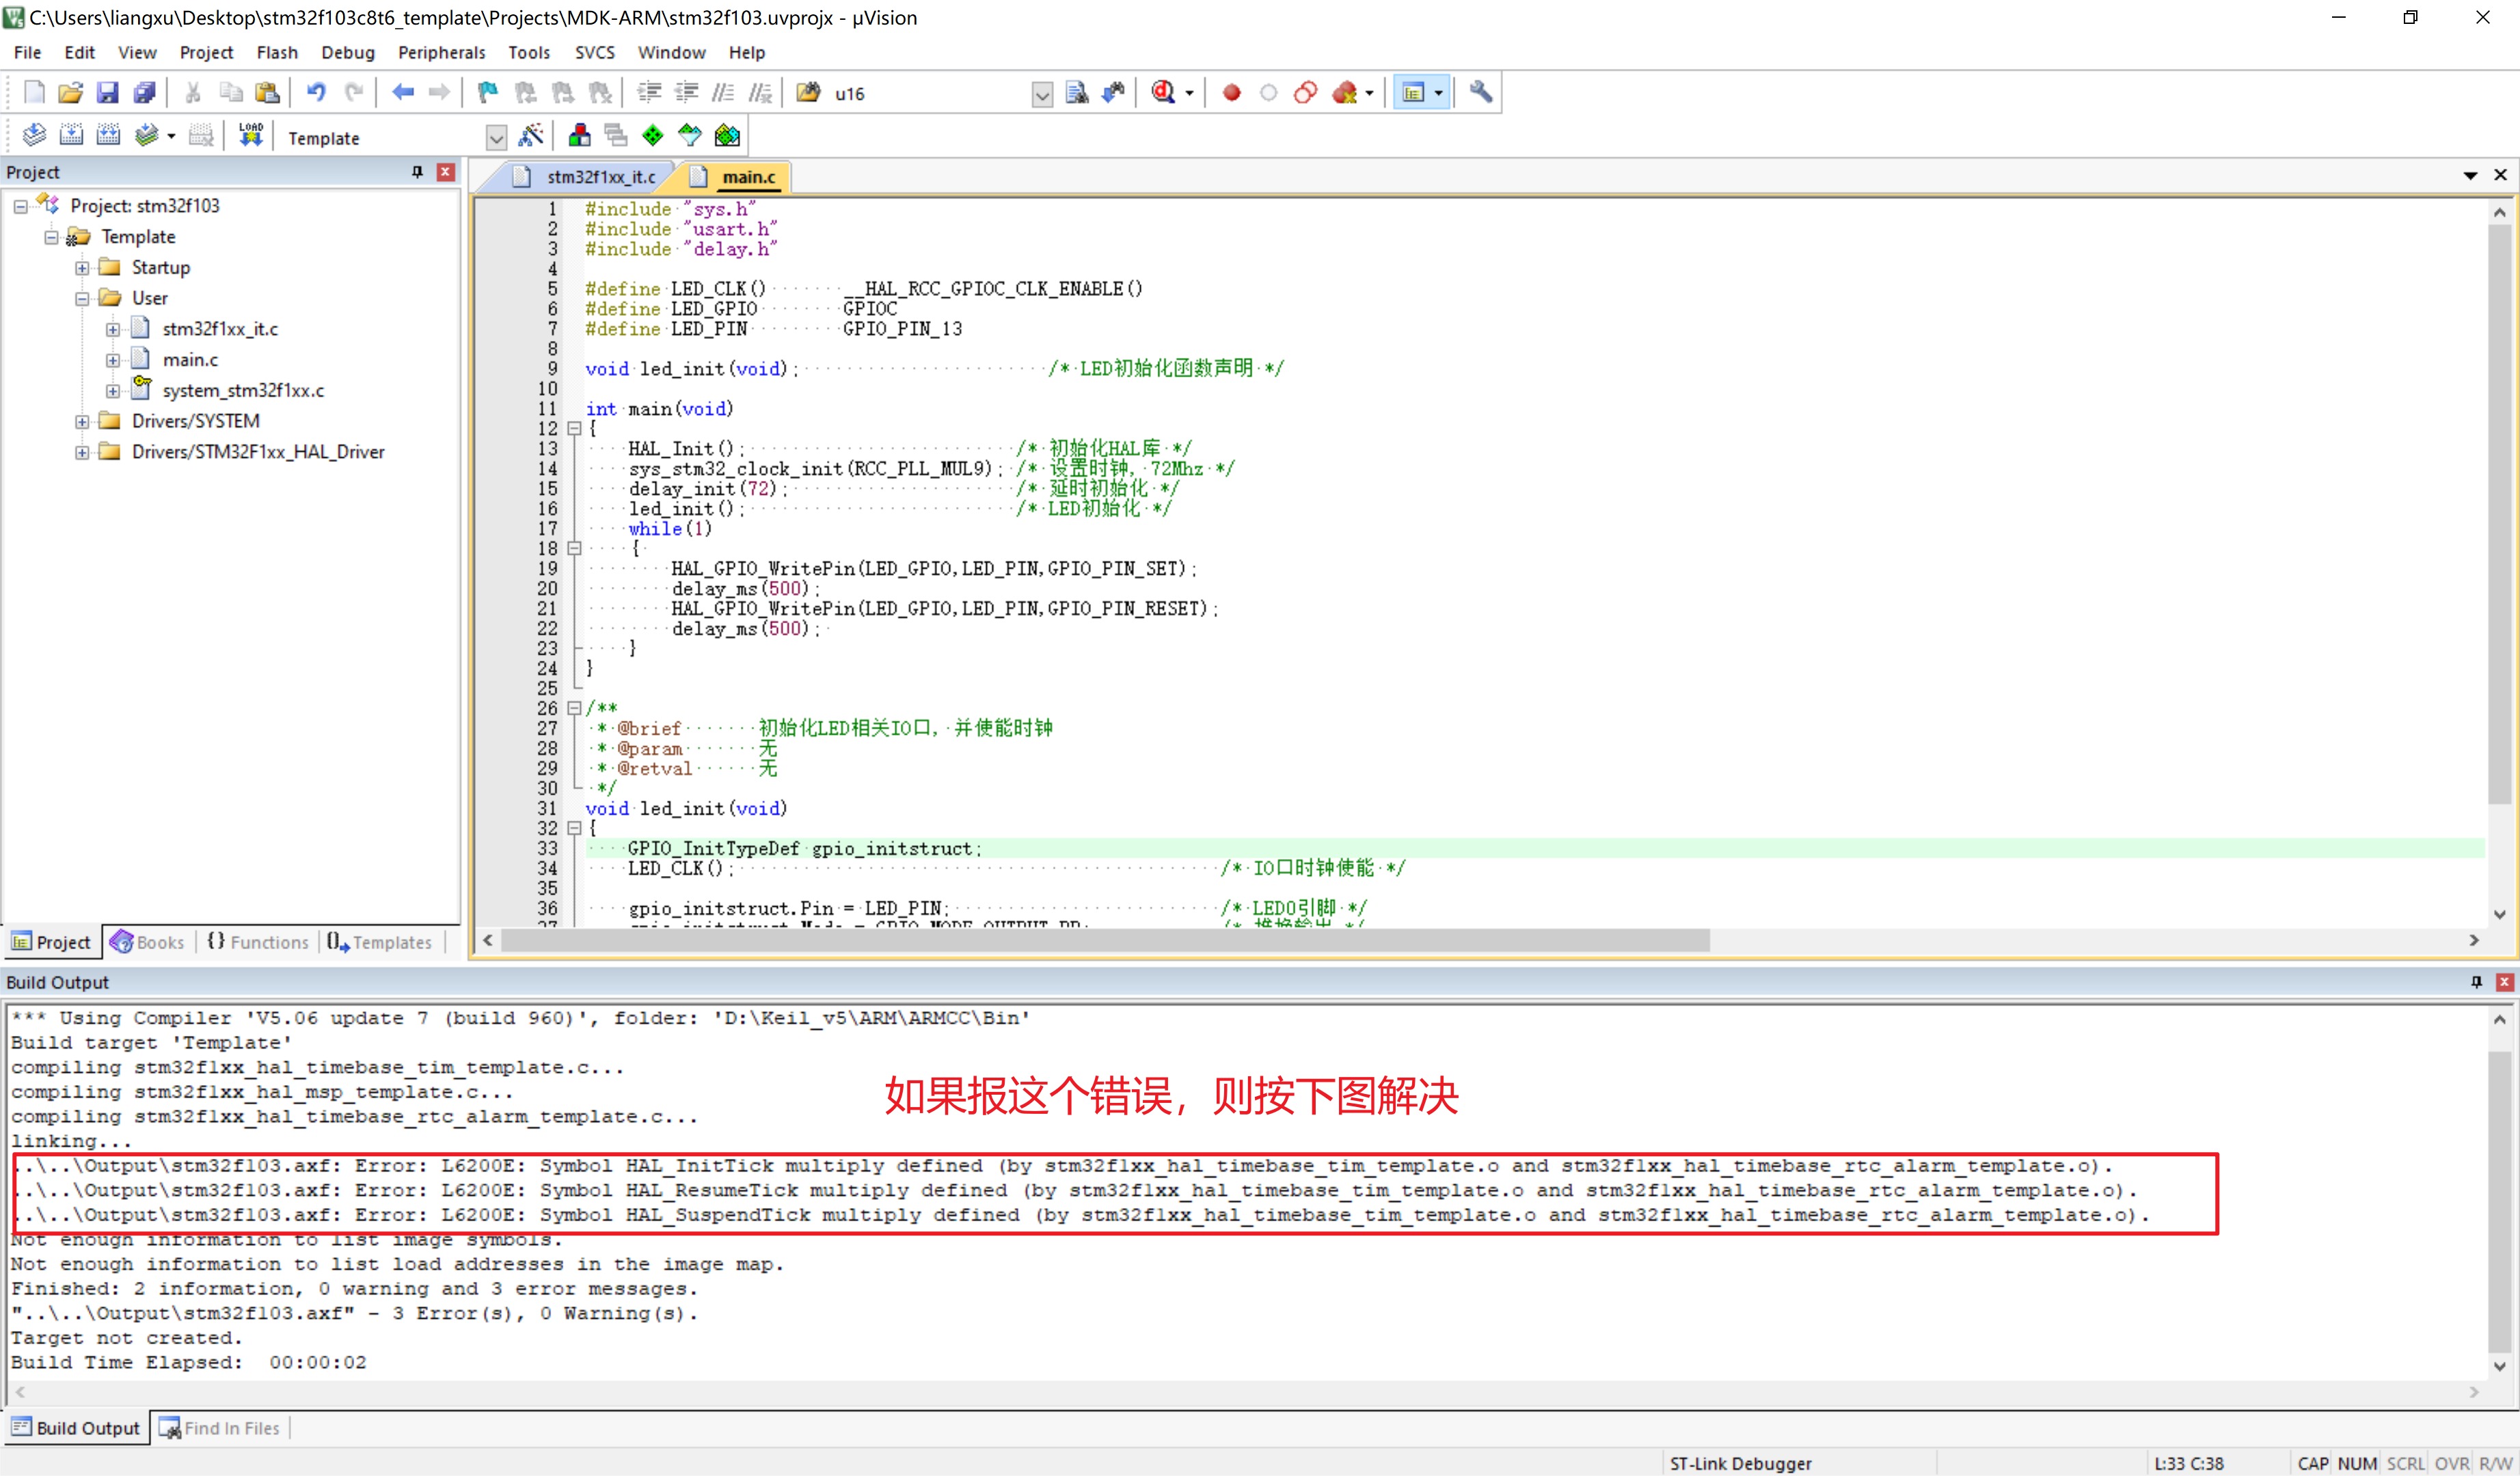2520x1476 pixels.
Task: Open Options for Target wand icon
Action: 531,136
